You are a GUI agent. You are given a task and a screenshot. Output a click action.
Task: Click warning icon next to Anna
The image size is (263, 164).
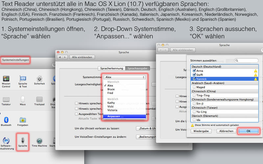(x=255, y=71)
